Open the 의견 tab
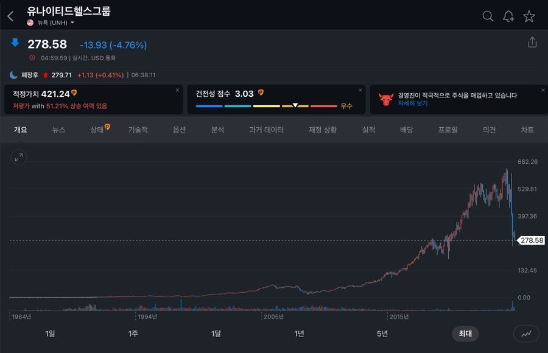The width and height of the screenshot is (548, 353). click(x=490, y=130)
